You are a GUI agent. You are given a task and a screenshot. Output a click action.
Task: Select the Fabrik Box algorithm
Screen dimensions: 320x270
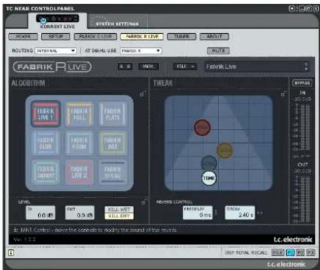(x=112, y=143)
